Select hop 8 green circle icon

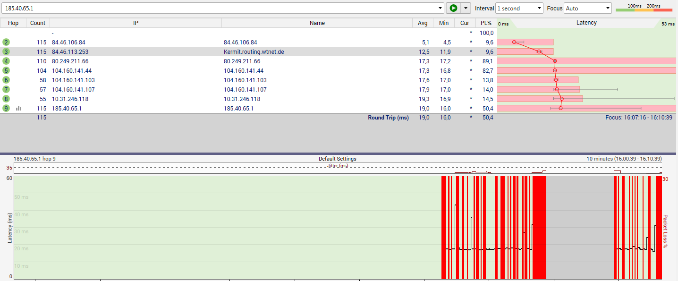[x=6, y=99]
